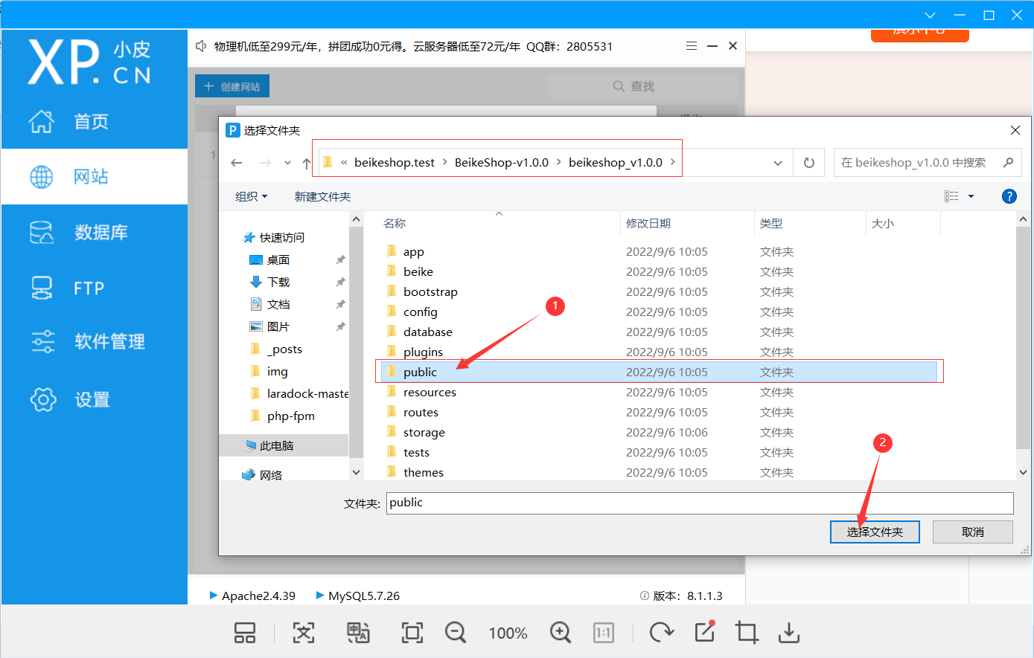The height and width of the screenshot is (658, 1034).
Task: Rotate the image in viewer
Action: (661, 633)
